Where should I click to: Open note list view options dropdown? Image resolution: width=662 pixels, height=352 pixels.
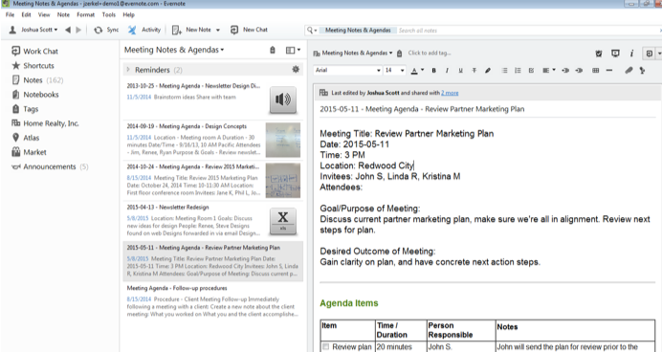(x=293, y=50)
